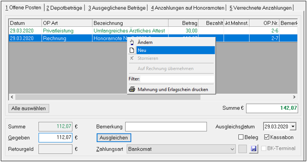Viewport: 307px width, 162px height.
Task: Click the right scroll arrow of the table
Action: tap(294, 97)
